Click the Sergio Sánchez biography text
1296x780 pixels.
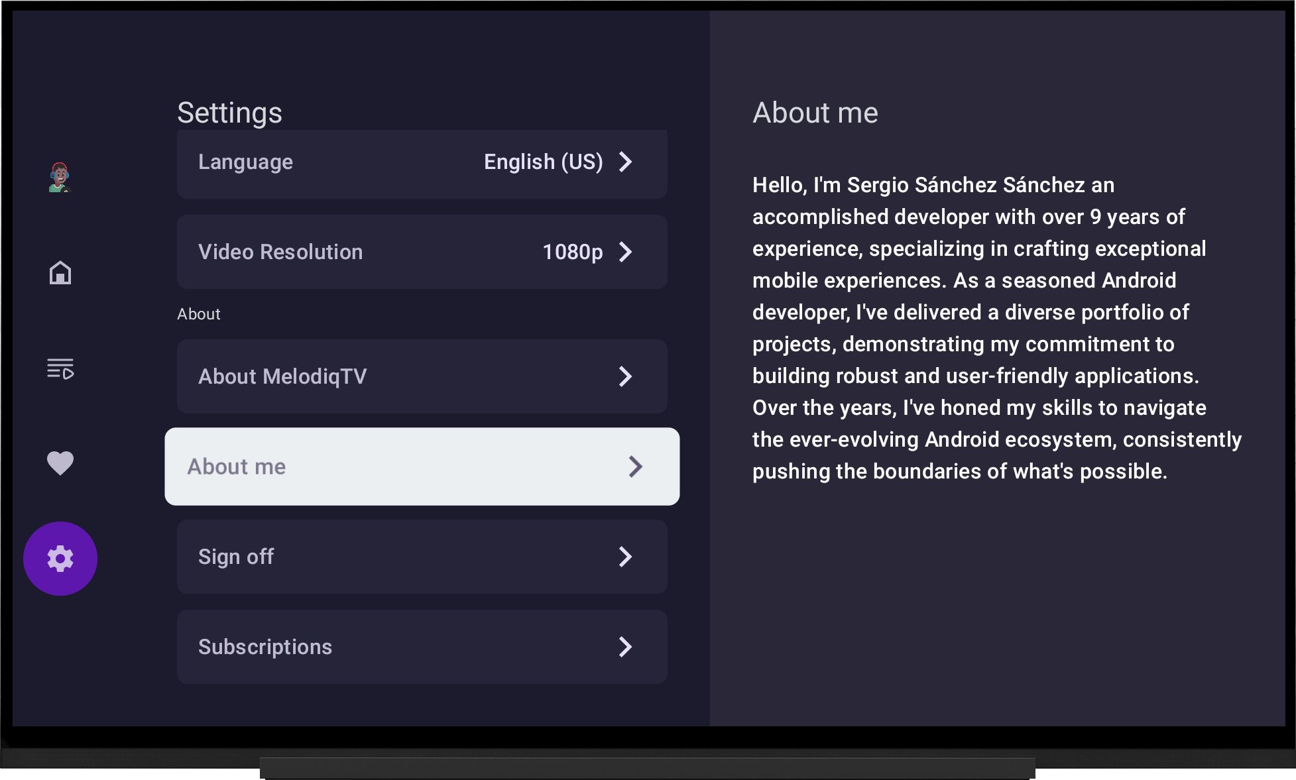997,328
